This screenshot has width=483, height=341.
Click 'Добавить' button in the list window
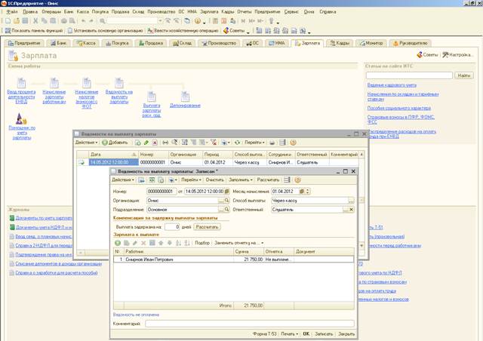[x=115, y=142]
